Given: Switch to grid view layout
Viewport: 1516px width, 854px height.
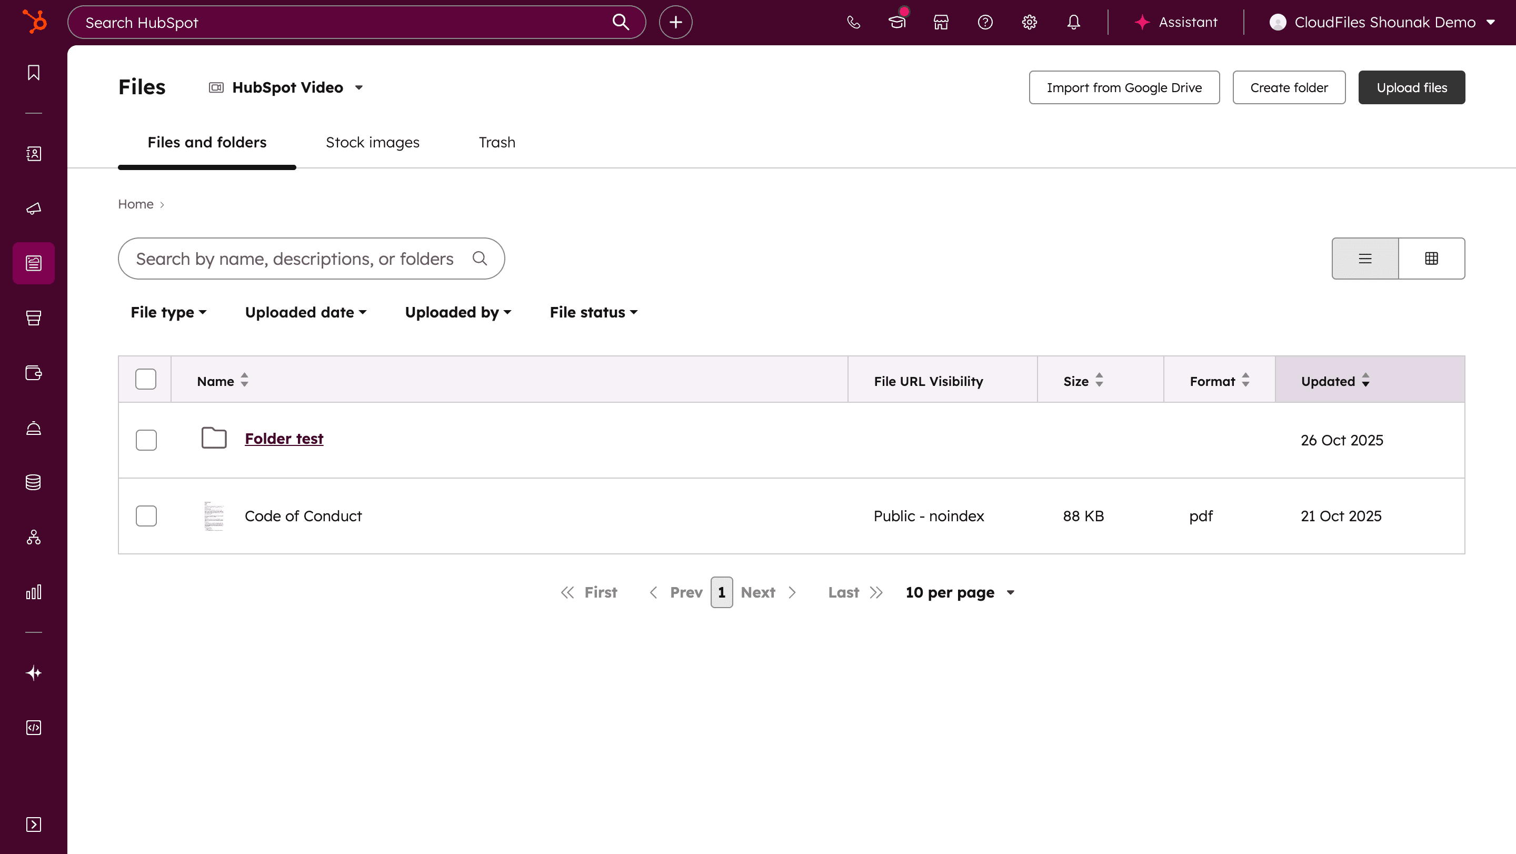Looking at the screenshot, I should (1431, 259).
